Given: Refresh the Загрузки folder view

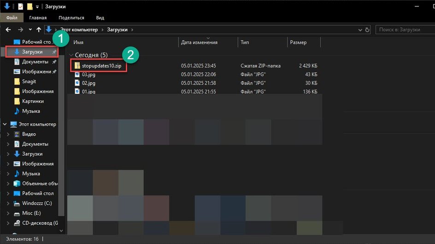Looking at the screenshot, I should pos(367,29).
